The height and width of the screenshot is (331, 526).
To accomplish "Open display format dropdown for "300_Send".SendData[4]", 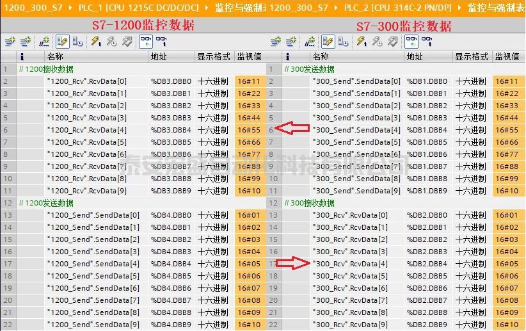I will point(471,130).
